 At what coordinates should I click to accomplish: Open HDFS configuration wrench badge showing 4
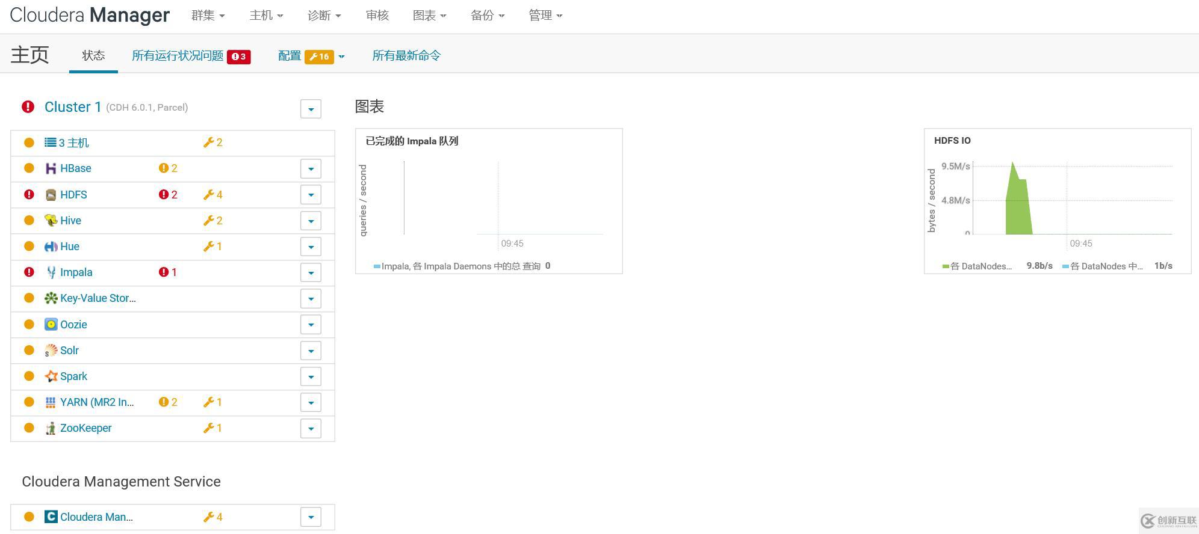(213, 195)
